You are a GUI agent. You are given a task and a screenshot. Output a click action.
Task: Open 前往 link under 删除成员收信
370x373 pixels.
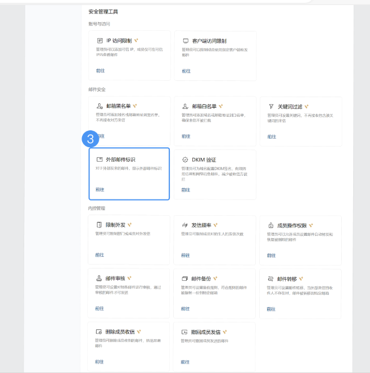tap(100, 362)
